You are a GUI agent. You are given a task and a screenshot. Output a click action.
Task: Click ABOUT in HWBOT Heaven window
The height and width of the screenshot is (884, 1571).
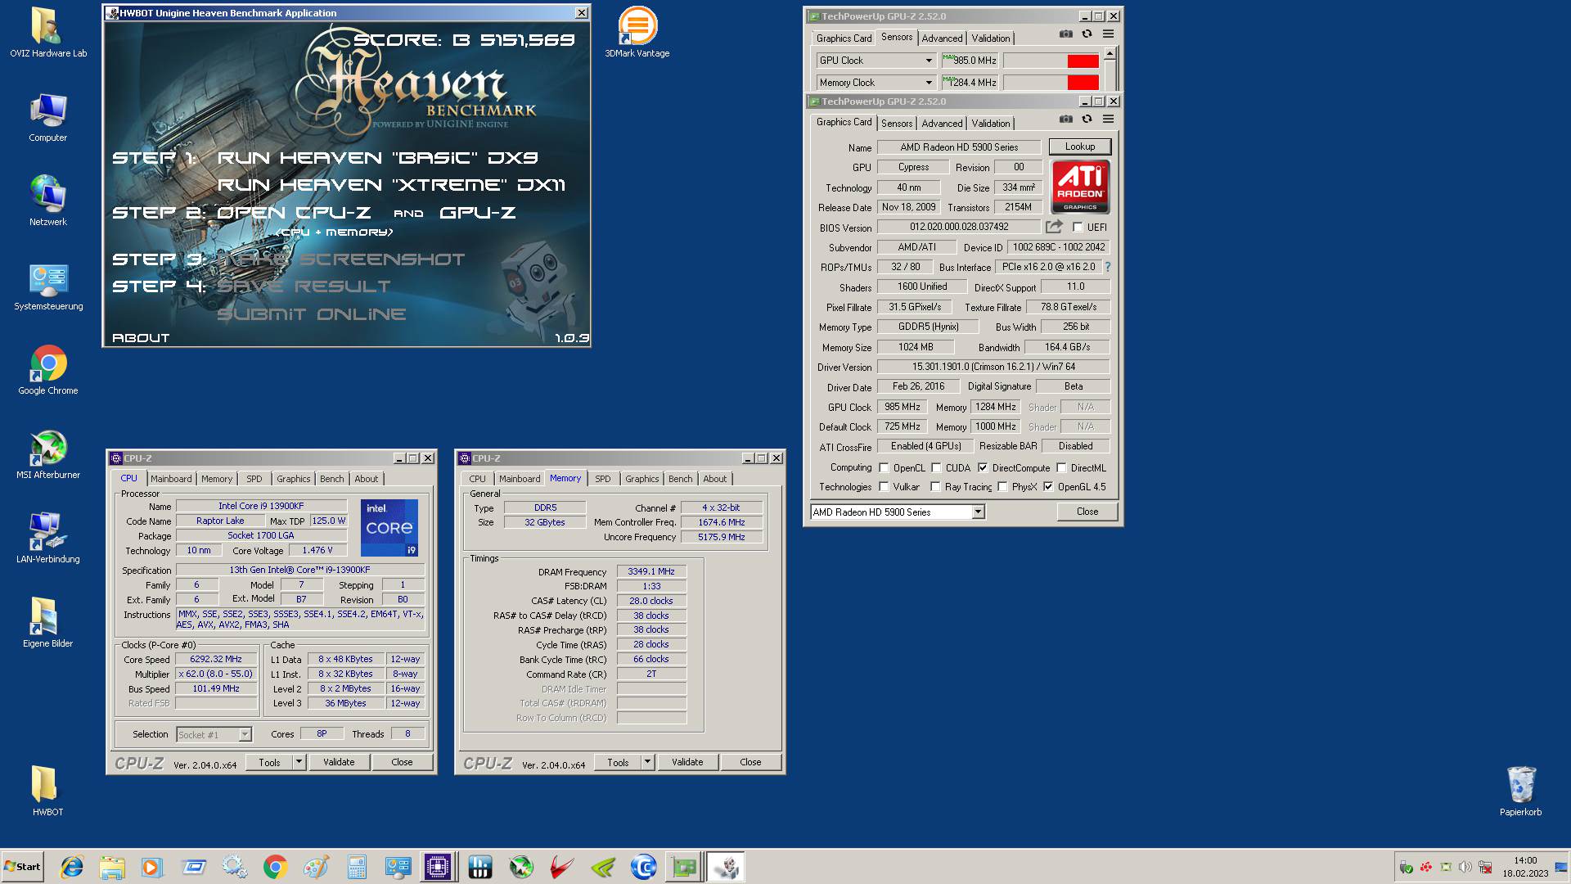tap(141, 337)
